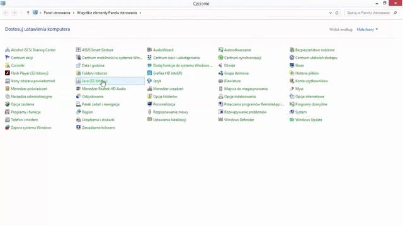Expand the address bar history dropdown

[x=331, y=13]
